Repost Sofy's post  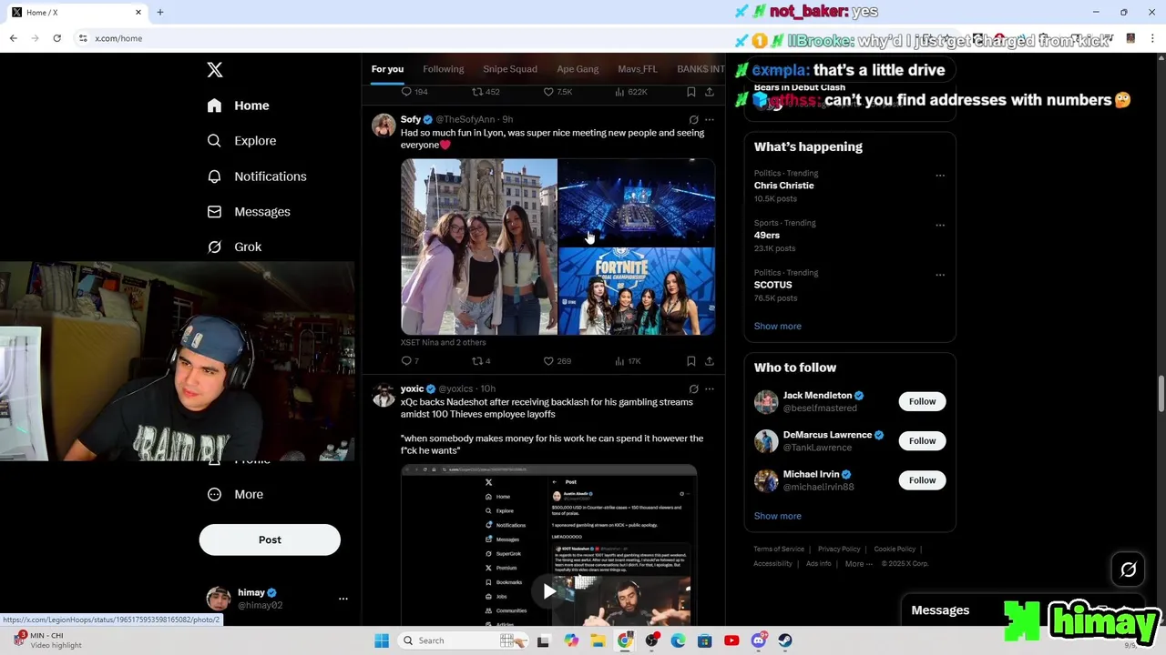tap(481, 361)
